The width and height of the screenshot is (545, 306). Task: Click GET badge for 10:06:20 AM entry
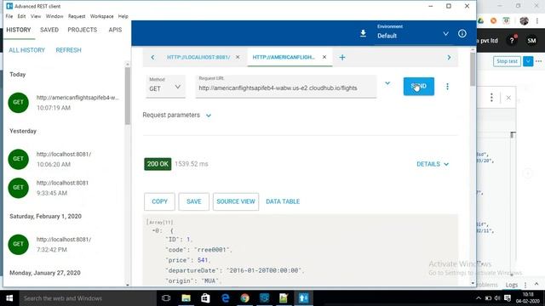[19, 159]
